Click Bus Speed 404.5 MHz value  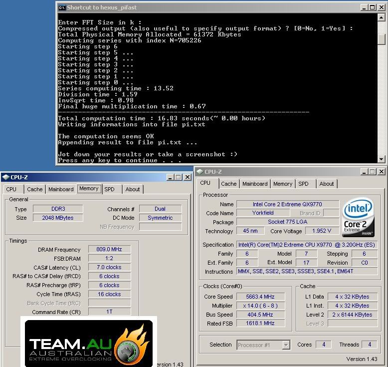(260, 315)
